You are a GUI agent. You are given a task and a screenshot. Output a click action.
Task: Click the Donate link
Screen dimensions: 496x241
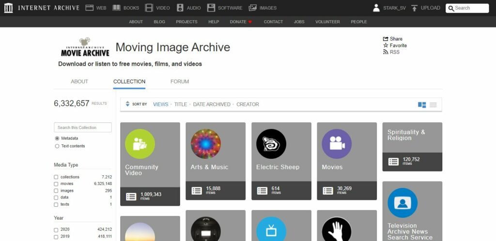pyautogui.click(x=238, y=22)
